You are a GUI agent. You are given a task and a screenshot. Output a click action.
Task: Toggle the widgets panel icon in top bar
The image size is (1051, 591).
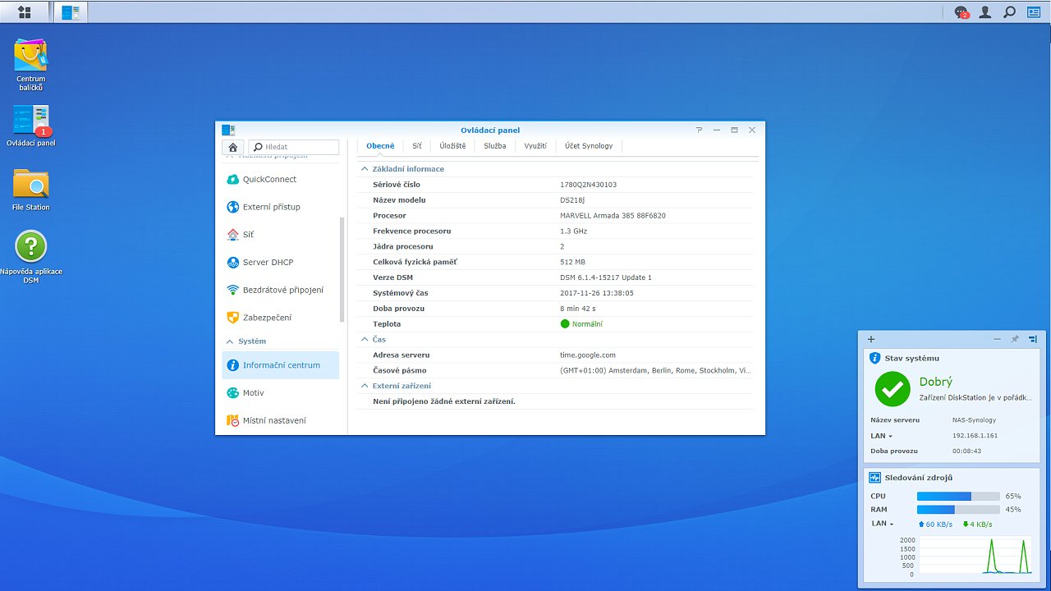[1033, 12]
